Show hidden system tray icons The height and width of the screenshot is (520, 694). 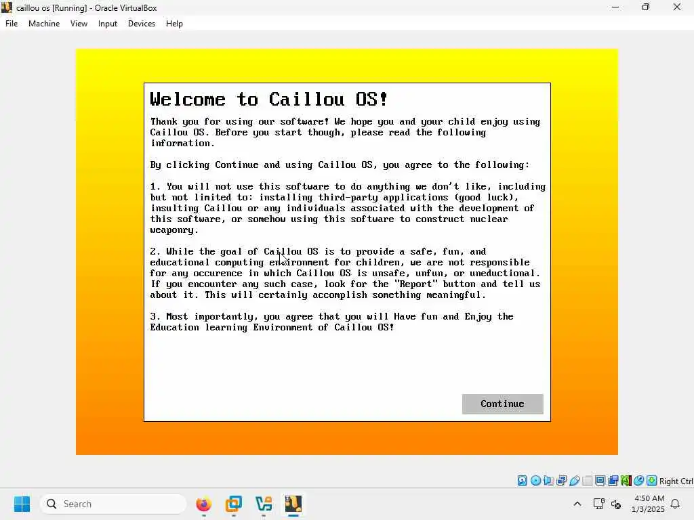pyautogui.click(x=577, y=504)
